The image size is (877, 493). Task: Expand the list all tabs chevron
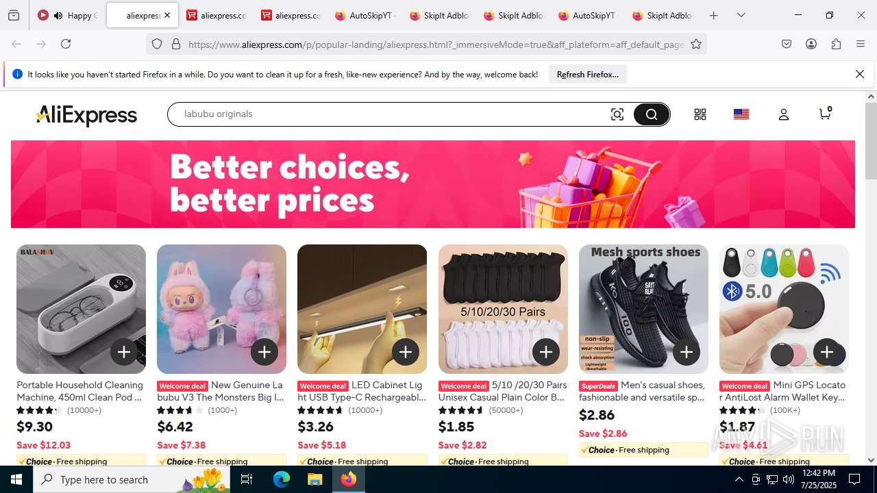741,15
